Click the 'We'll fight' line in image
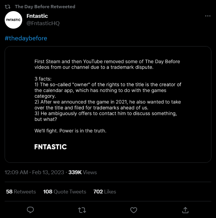The image size is (216, 218). tap(70, 131)
